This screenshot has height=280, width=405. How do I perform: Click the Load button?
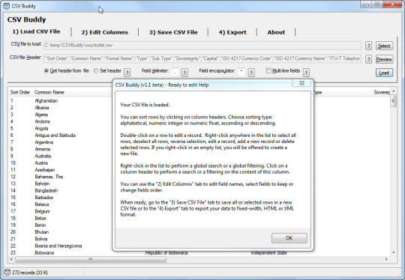(384, 73)
